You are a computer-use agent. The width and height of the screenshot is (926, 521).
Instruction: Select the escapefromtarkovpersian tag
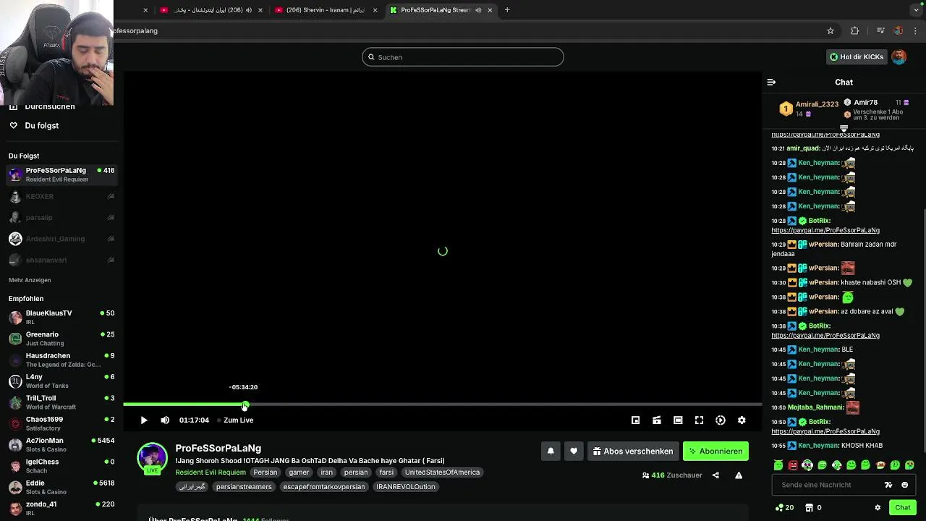pos(323,487)
